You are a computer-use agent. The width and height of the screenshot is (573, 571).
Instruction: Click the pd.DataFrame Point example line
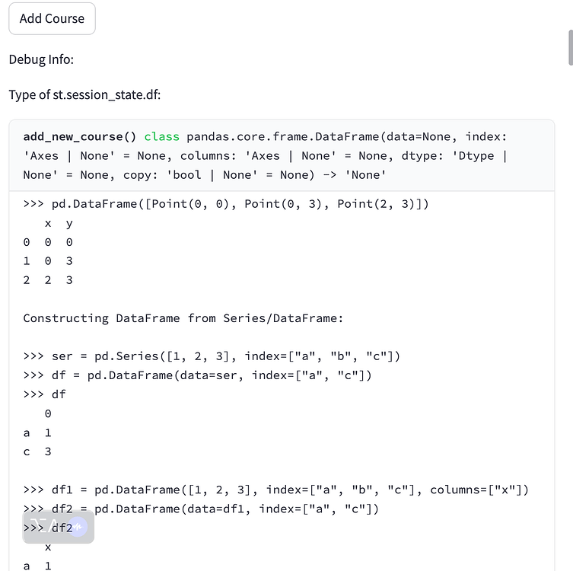[x=226, y=203]
